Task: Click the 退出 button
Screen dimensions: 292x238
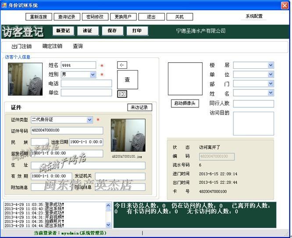Action: pyautogui.click(x=151, y=17)
